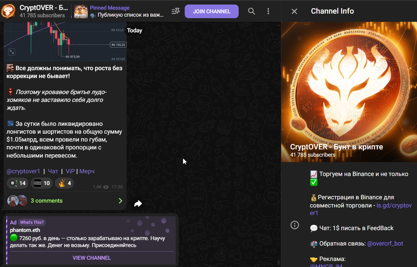The image size is (417, 267).
Task: Click the bold post headline about correction
Action: 65,72
